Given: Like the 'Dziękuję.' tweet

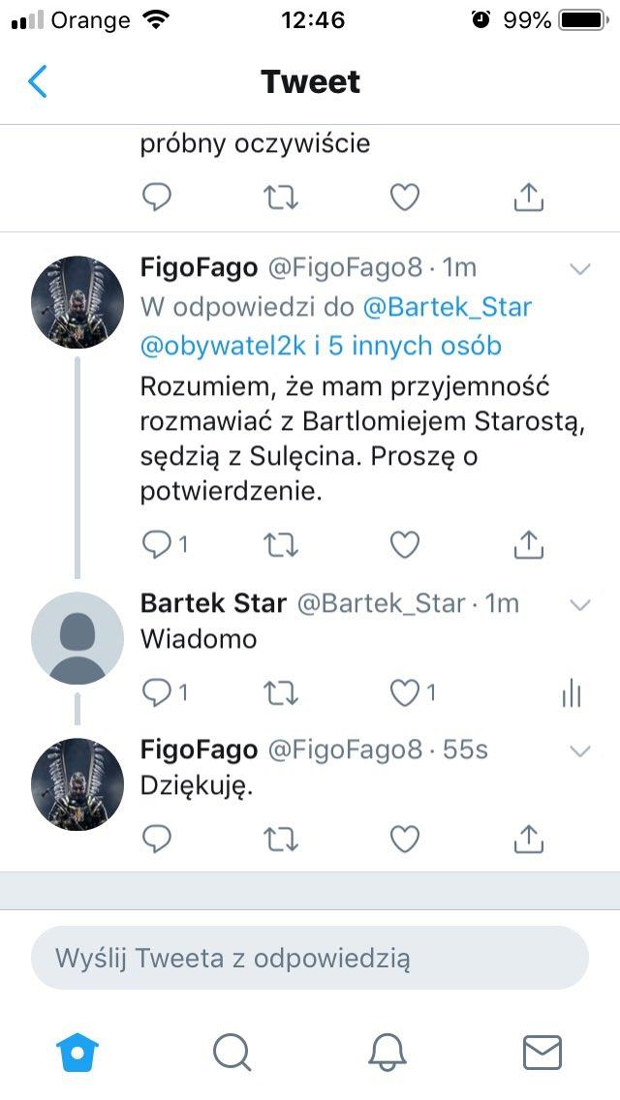Looking at the screenshot, I should click(405, 839).
